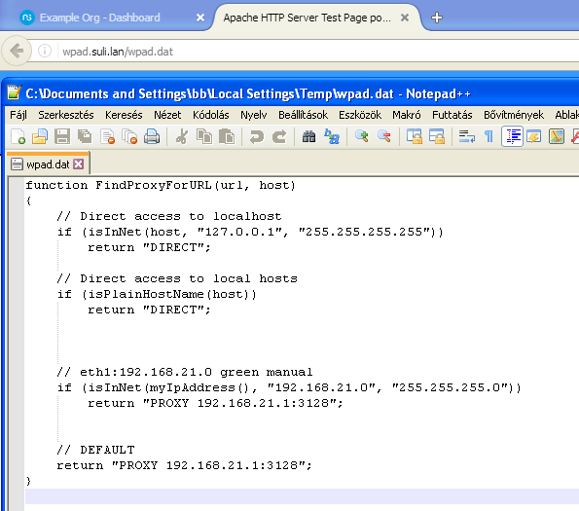Close the wpad.dat document tab

78,164
